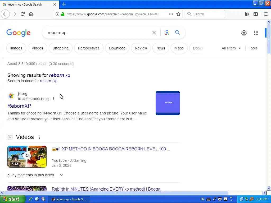Select the Download filter chip

coord(117,48)
